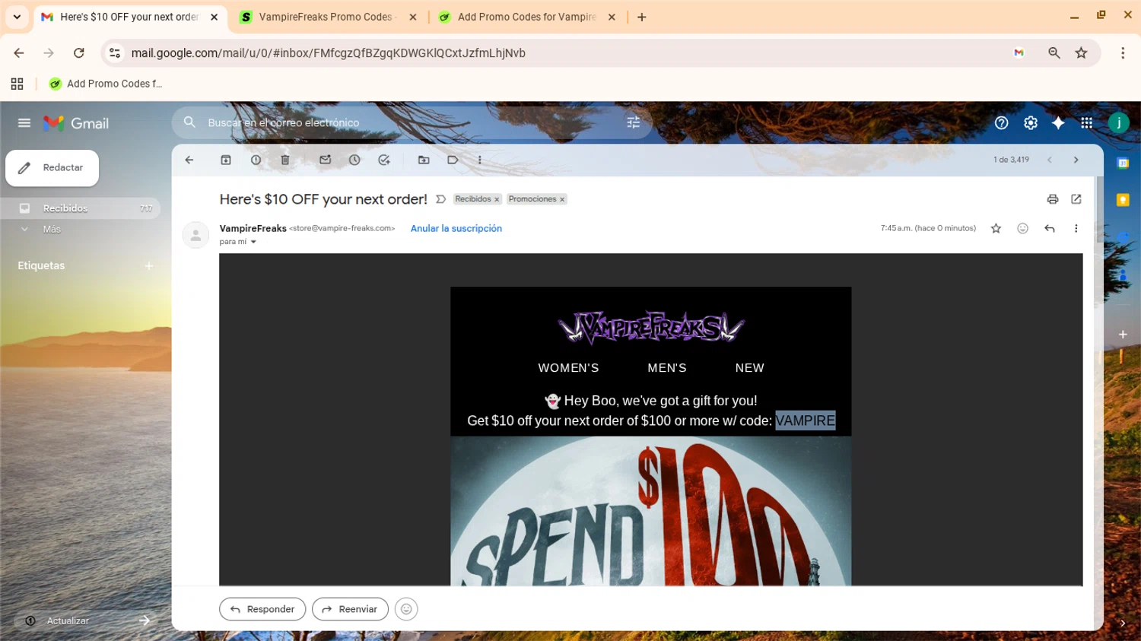The image size is (1141, 641).
Task: Open WOMEN'S link in email
Action: (x=568, y=368)
